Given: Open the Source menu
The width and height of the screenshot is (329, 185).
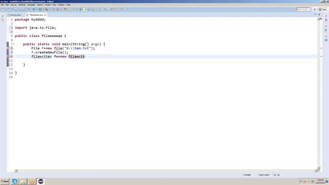Looking at the screenshot, I should (13, 5).
